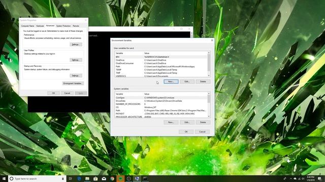Click Delete under user variables
The height and width of the screenshot is (182, 325).
tap(203, 81)
